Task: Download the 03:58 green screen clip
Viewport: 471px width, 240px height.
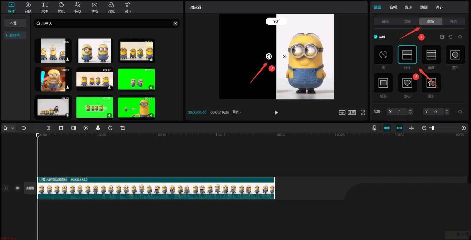Action: click(109, 115)
